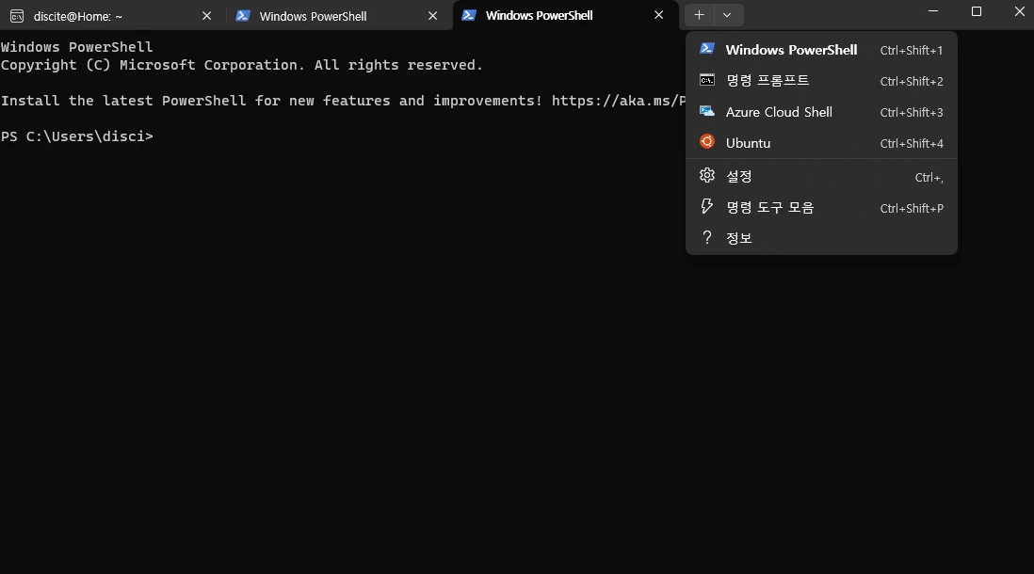The image size is (1034, 574).
Task: Close the middle Windows PowerShell tab
Action: tap(432, 16)
